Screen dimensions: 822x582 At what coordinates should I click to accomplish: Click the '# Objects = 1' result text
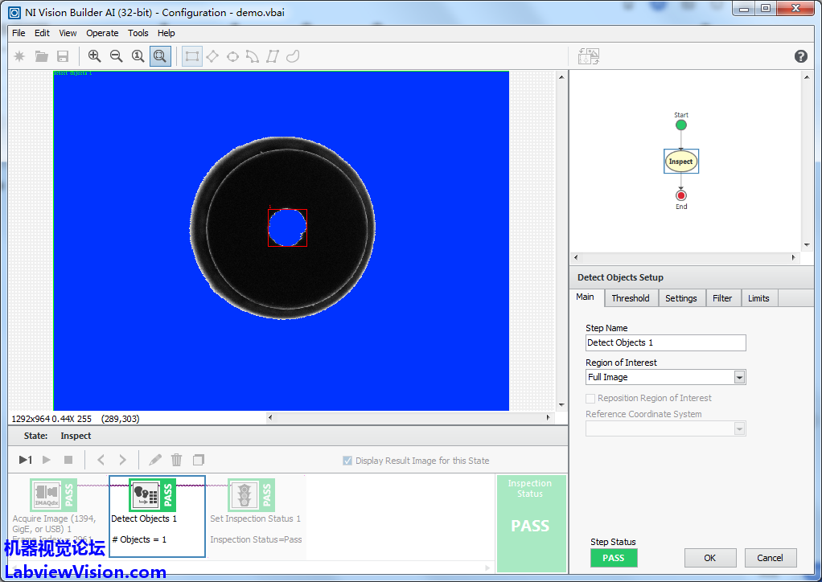[x=139, y=539]
